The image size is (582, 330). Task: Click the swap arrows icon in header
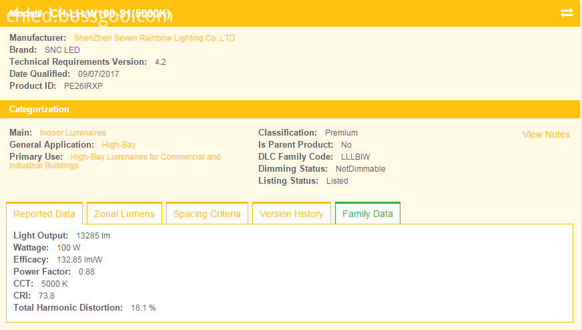point(567,13)
